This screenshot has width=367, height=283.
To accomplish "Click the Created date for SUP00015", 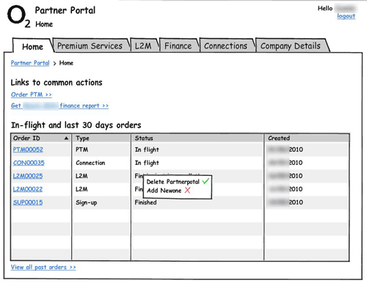I will pyautogui.click(x=286, y=202).
